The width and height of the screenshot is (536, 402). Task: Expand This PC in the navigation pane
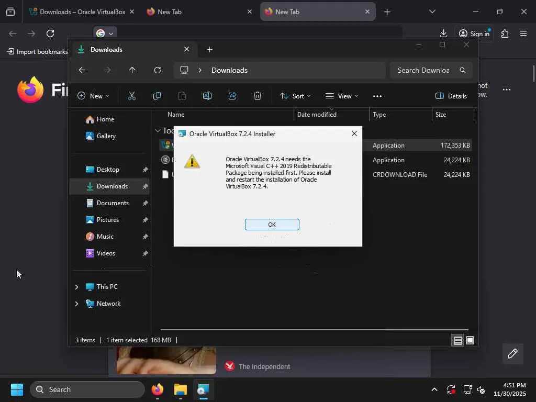(x=76, y=287)
